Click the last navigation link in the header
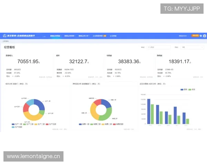 click(113, 35)
